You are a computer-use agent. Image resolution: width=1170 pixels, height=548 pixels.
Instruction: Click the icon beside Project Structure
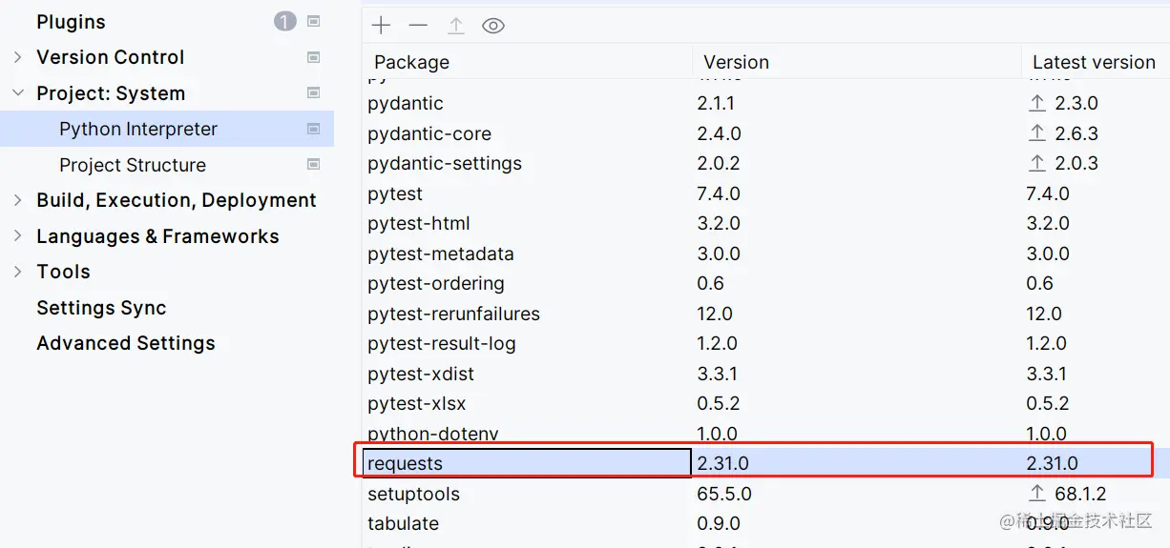313,164
